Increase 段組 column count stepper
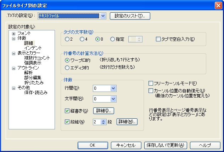 [103, 120]
